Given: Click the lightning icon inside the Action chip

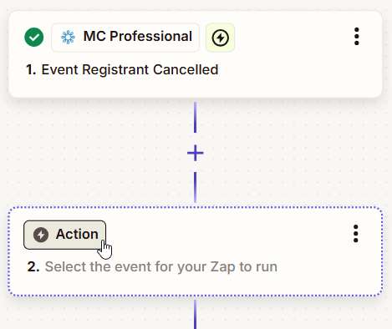Looking at the screenshot, I should tap(41, 235).
